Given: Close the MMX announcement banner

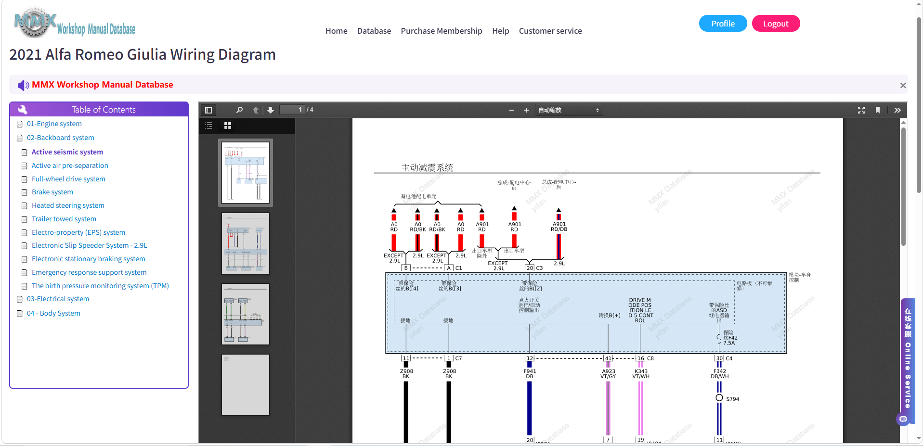Looking at the screenshot, I should click(903, 85).
